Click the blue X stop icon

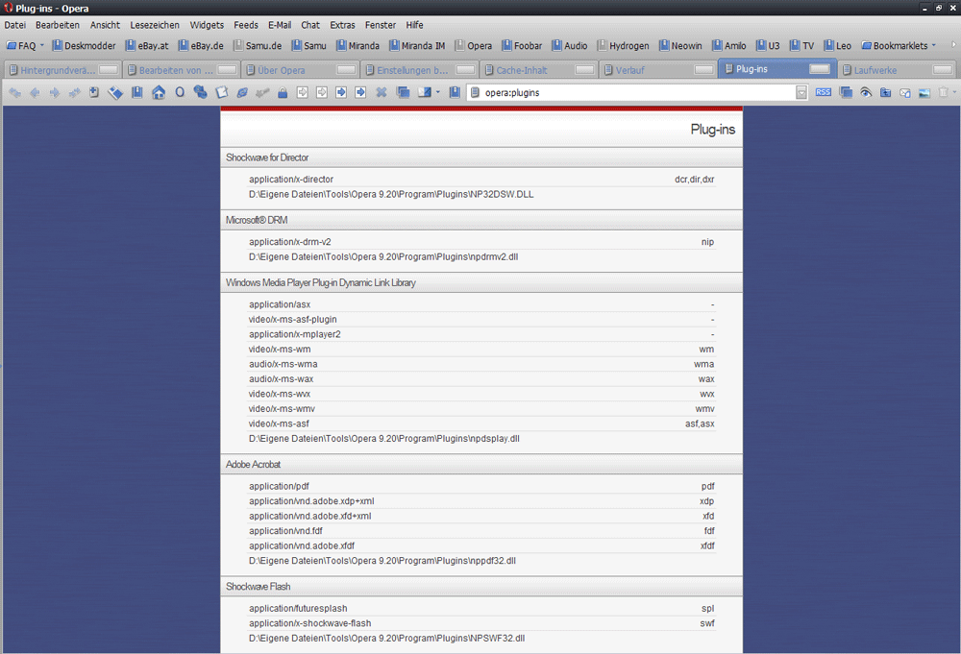coord(381,92)
